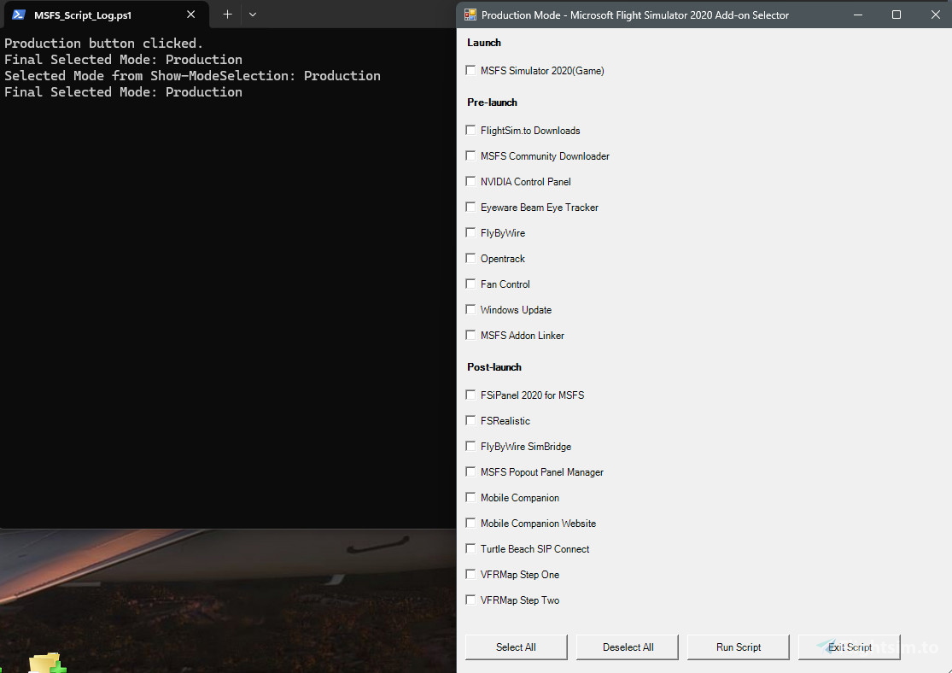
Task: Enable Opentrack in the Pre-launch section
Action: [x=470, y=258]
